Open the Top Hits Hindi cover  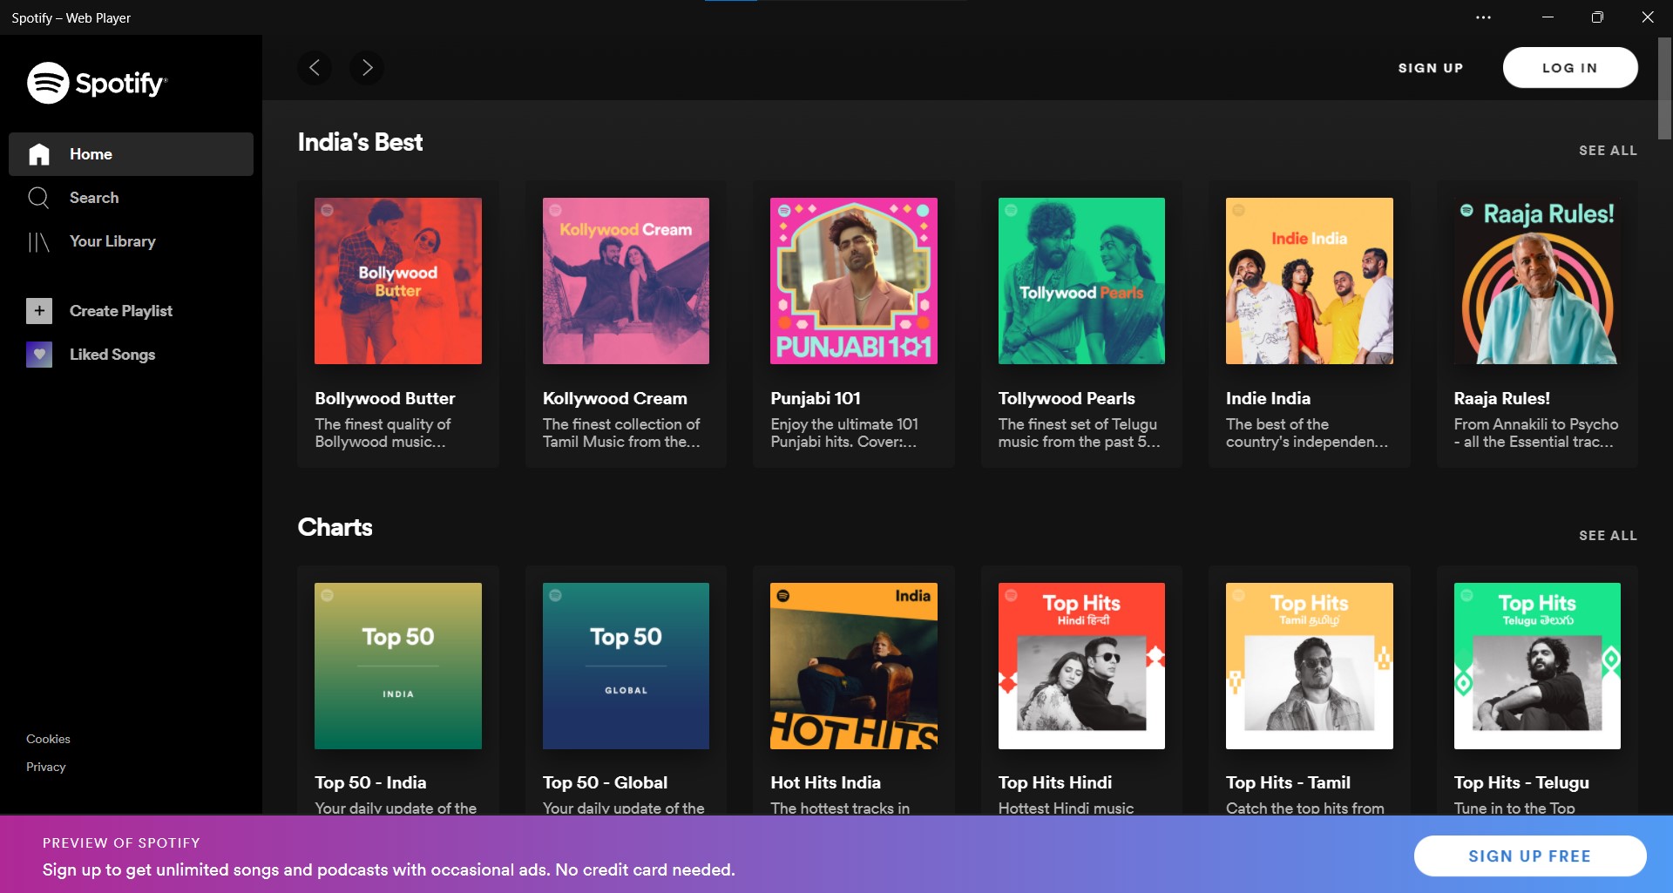point(1081,666)
